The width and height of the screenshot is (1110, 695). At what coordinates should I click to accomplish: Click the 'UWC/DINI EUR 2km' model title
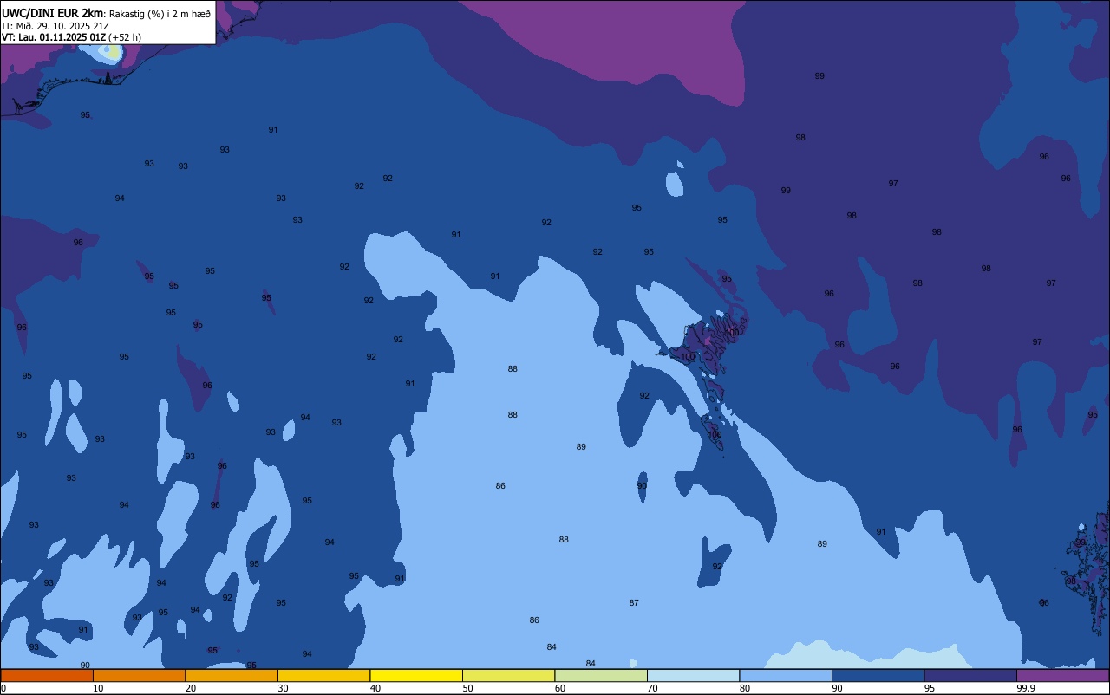click(53, 13)
